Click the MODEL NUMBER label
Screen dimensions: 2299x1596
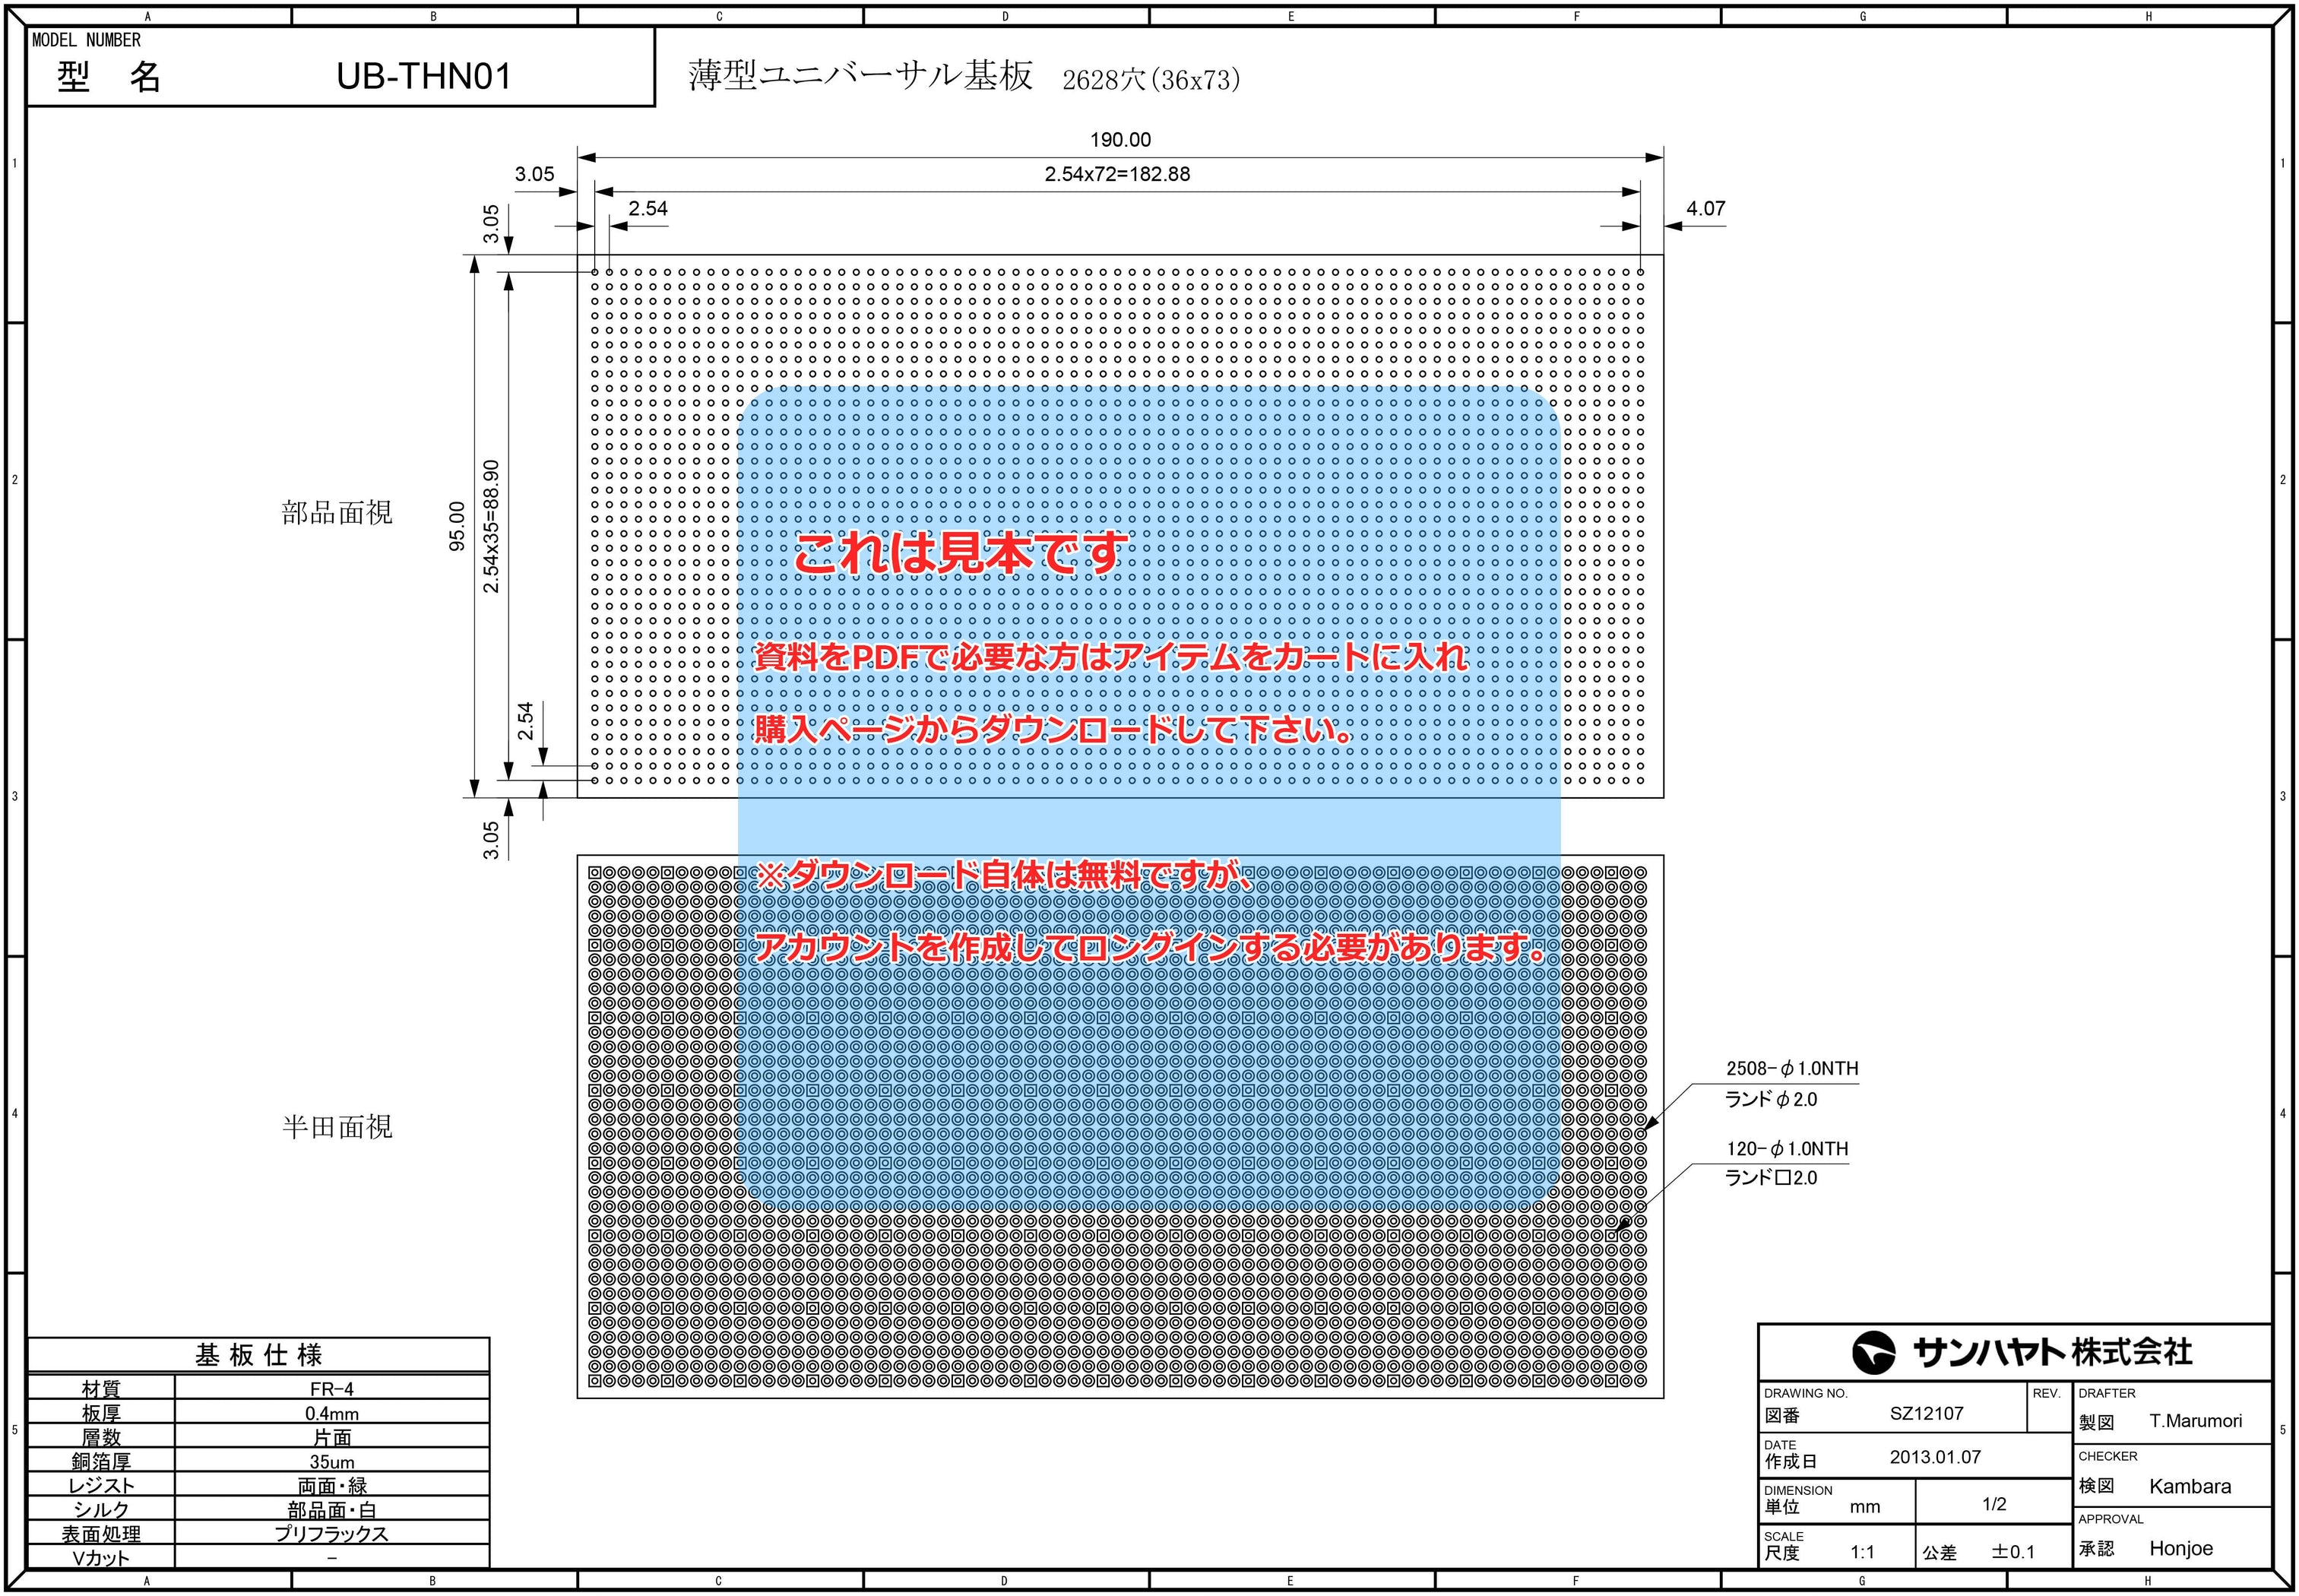(86, 40)
